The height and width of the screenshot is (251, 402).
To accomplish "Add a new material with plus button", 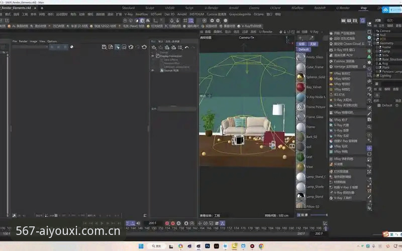I will 300,38.
